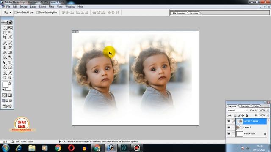Open the File menu
This screenshot has height=152, width=271.
pos(8,7)
